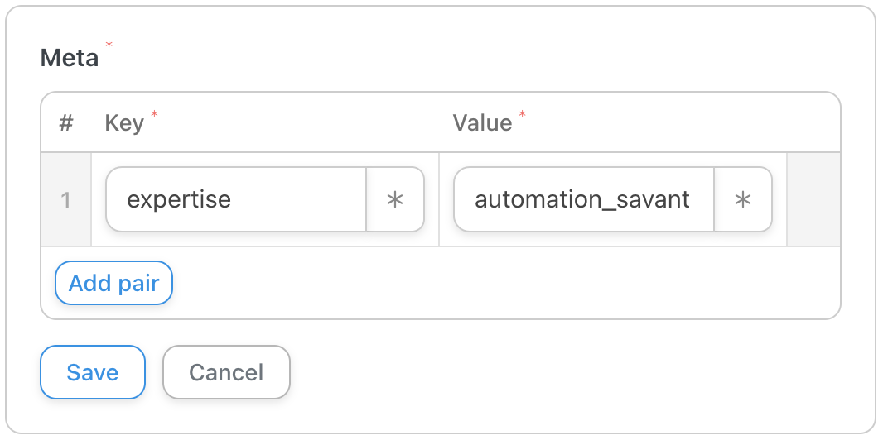Click the Value column header

tap(483, 123)
